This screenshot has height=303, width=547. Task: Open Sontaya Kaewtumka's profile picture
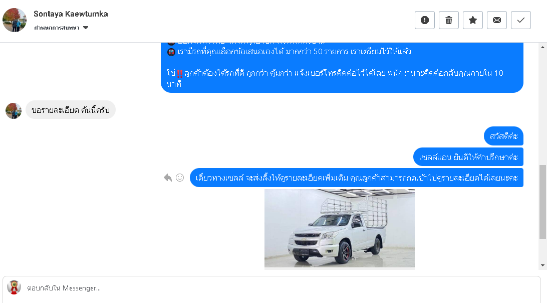(15, 20)
